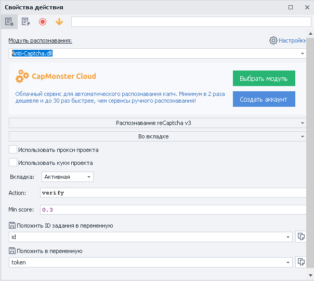This screenshot has width=314, height=281.
Task: Click the Min score input field
Action: click(x=172, y=209)
